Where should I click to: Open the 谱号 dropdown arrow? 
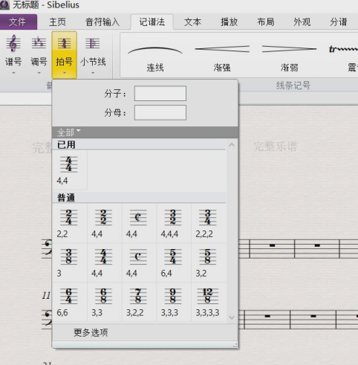13,73
